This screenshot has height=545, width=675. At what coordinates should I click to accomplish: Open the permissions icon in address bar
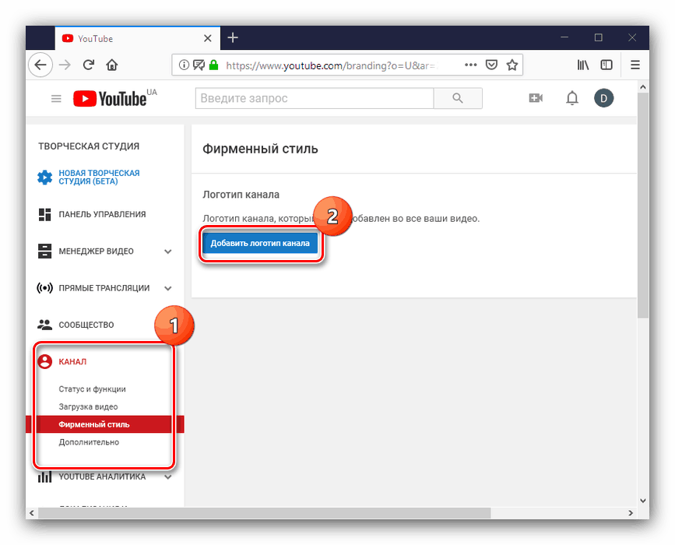click(x=199, y=65)
